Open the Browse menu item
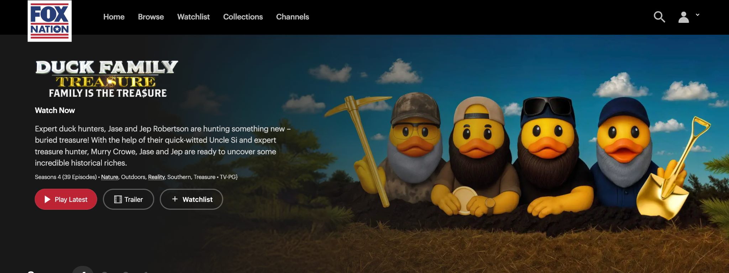This screenshot has width=729, height=273. (151, 17)
